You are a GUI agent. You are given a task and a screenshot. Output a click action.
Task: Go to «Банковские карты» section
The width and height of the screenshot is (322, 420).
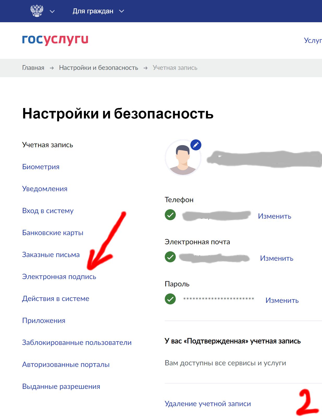click(x=53, y=233)
